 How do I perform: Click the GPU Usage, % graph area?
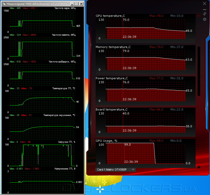146,153
